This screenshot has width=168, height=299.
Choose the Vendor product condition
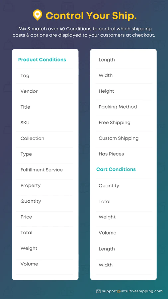[x=44, y=91]
